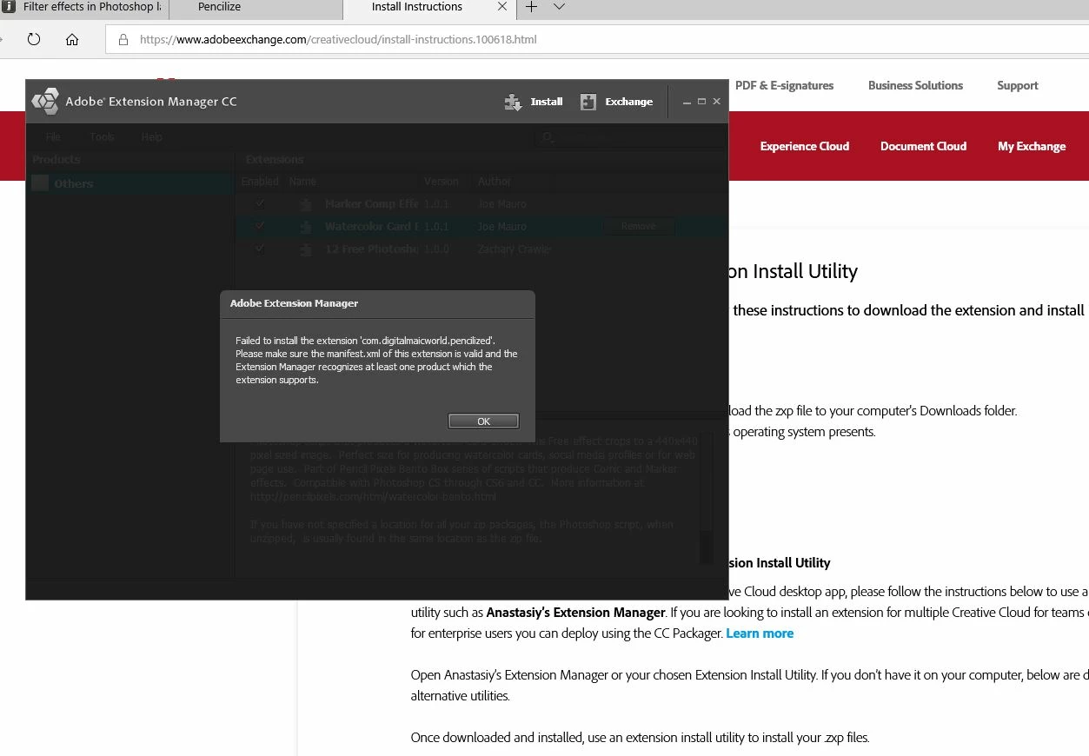Toggle enabled checkbox for 12 Free Photoshop

click(259, 249)
